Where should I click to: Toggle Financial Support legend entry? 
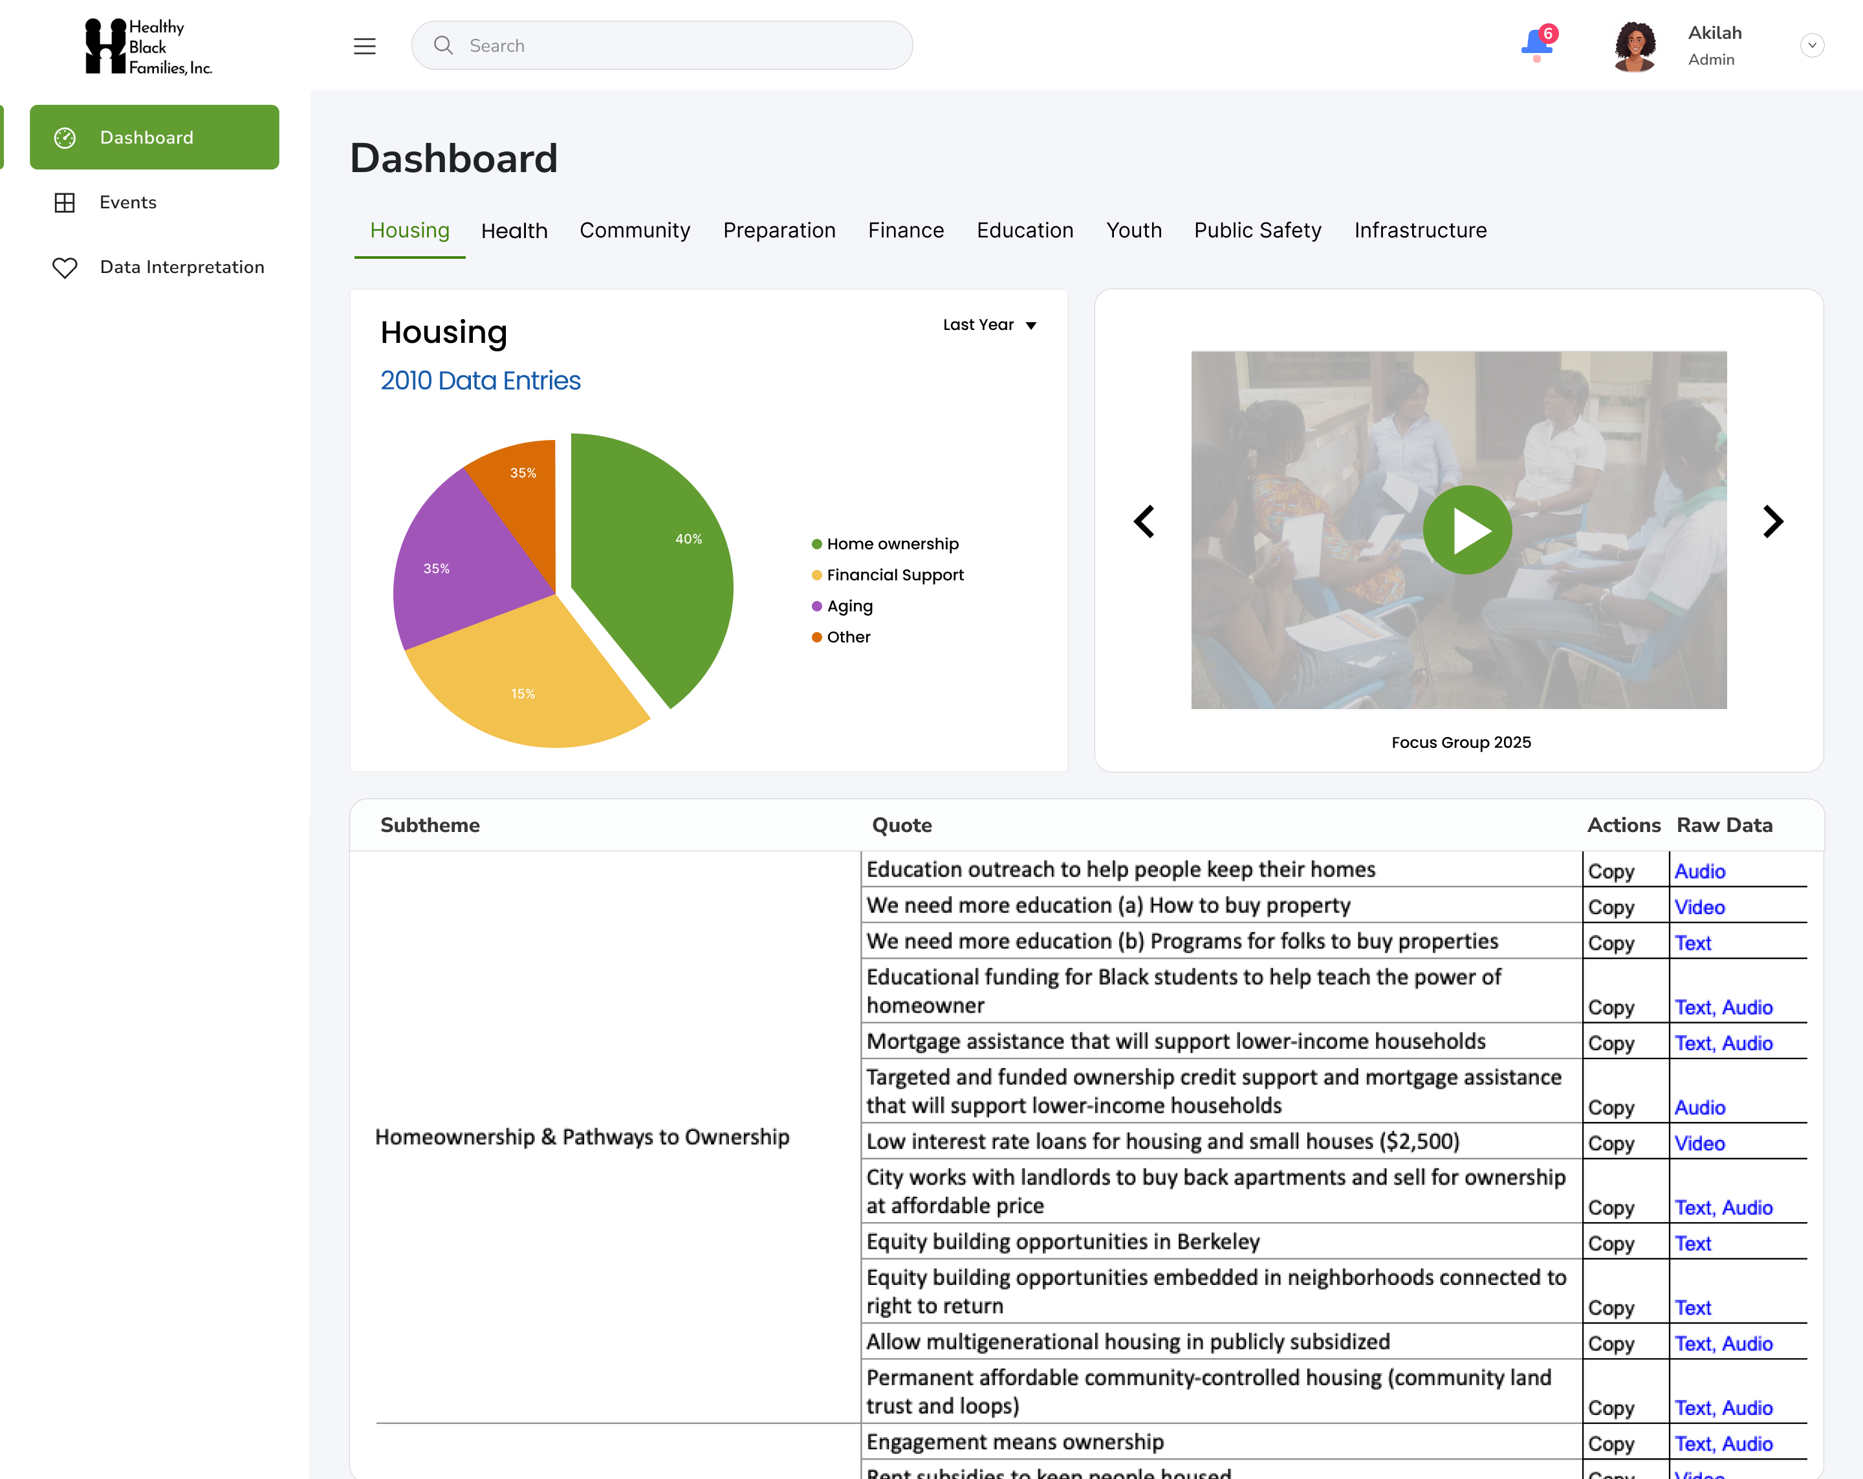click(895, 575)
